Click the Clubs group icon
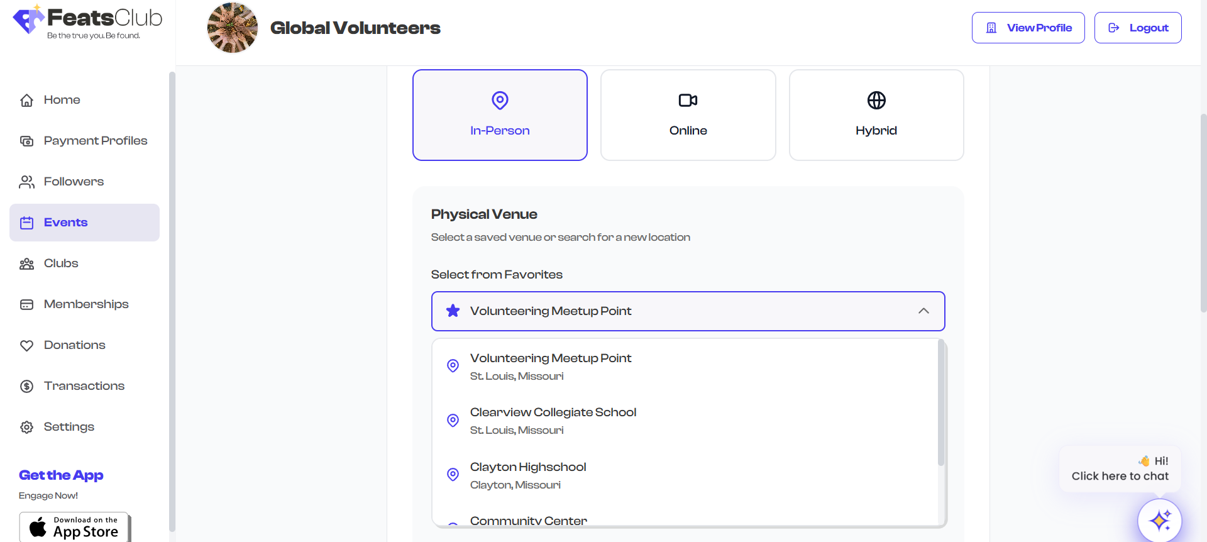1207x542 pixels. [x=26, y=263]
